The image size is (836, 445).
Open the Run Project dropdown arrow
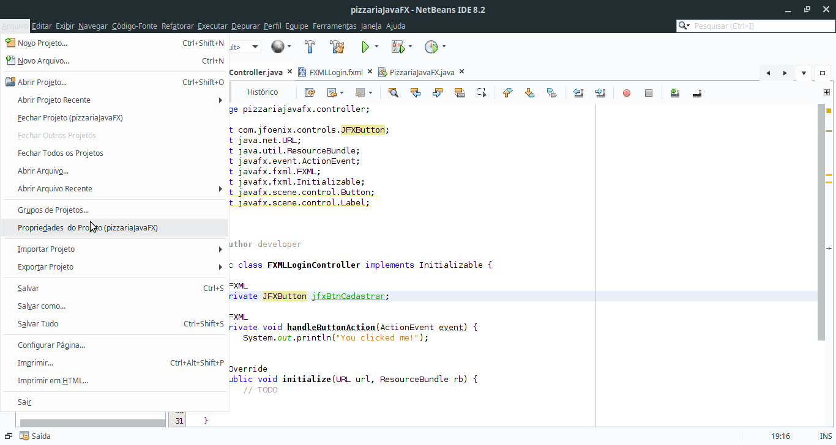click(376, 47)
